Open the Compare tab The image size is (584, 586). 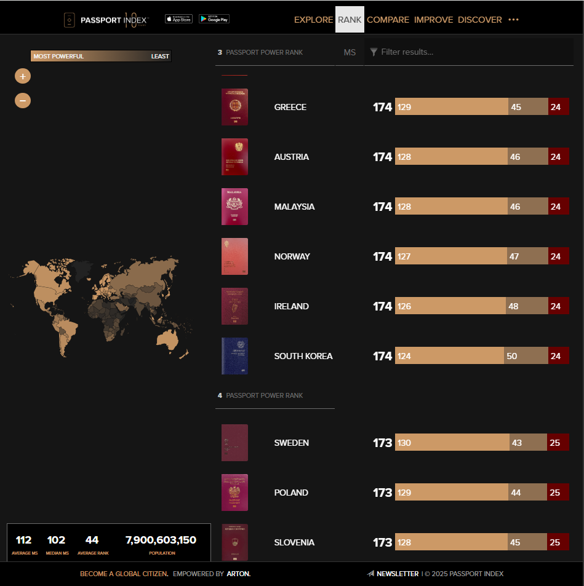[388, 20]
